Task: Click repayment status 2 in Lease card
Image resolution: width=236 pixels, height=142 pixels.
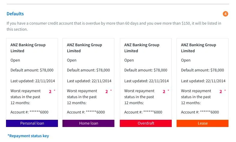Action: tap(221, 92)
